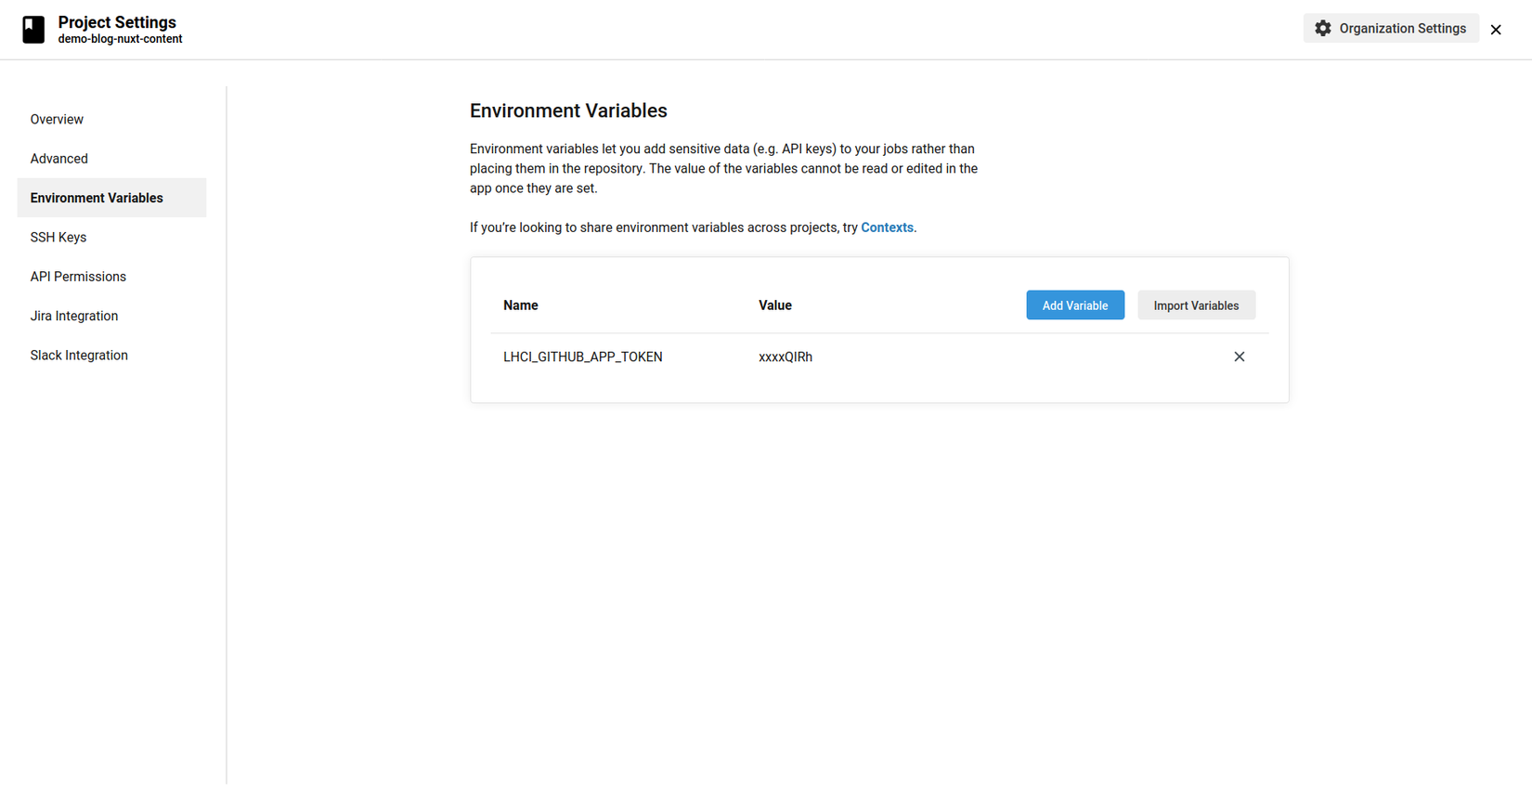The width and height of the screenshot is (1532, 804).
Task: Click the Project Settings title
Action: (117, 22)
